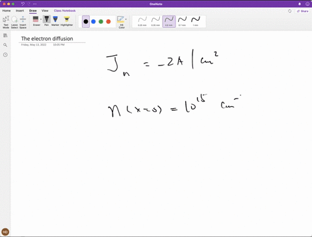Click the sync status icon near Share

290,11
